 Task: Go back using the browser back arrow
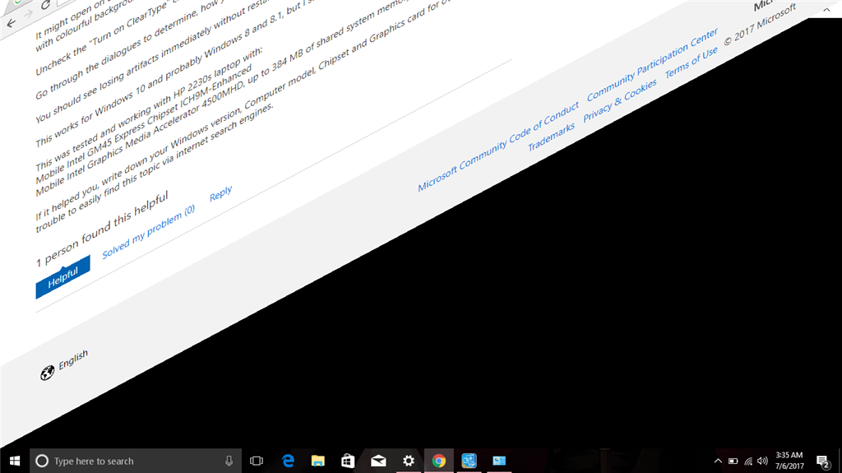coord(12,23)
